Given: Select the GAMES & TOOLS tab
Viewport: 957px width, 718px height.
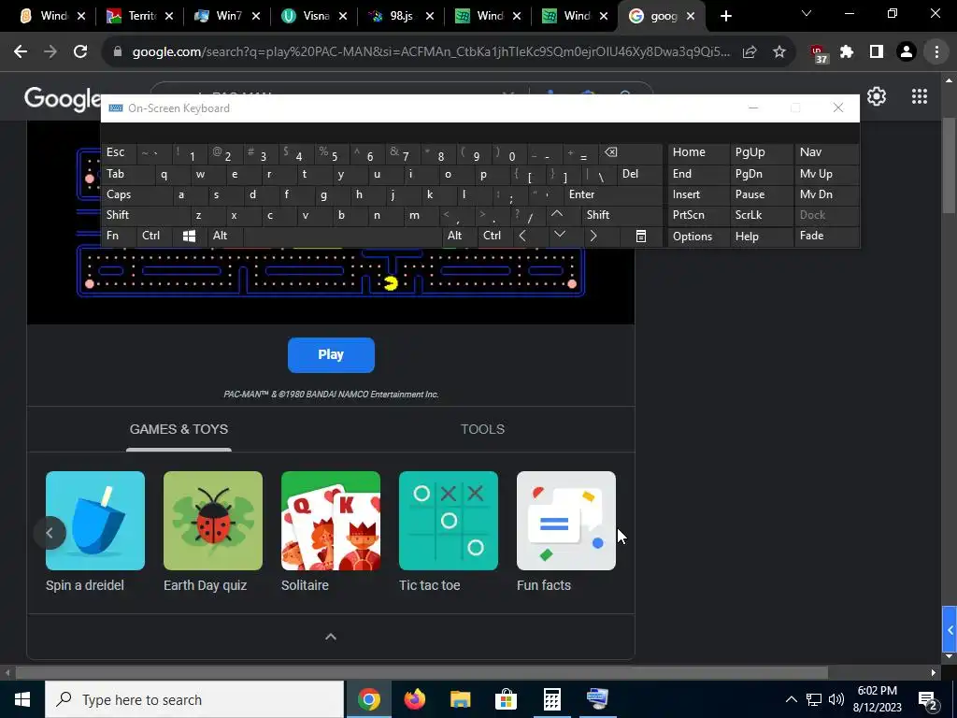Looking at the screenshot, I should (x=179, y=429).
